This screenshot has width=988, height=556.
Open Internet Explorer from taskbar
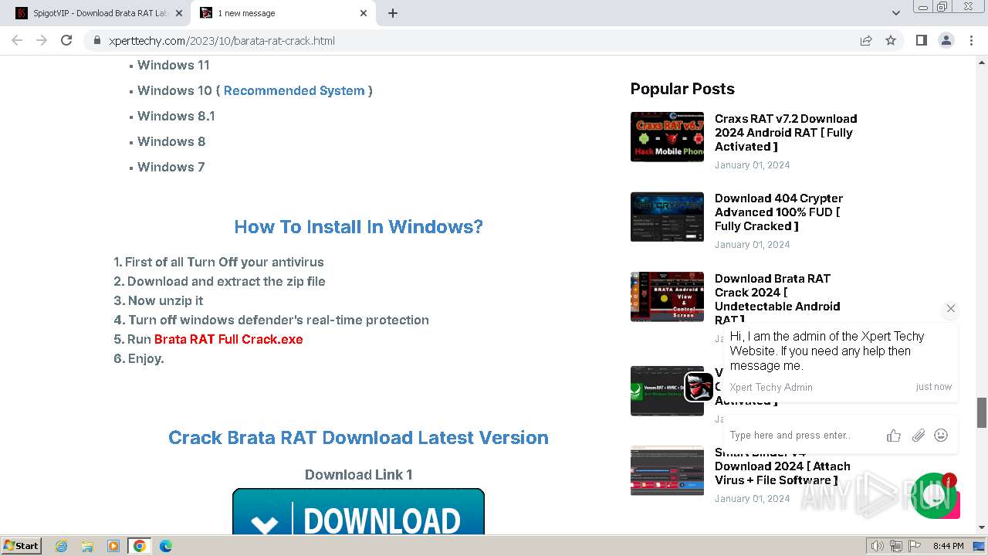click(62, 546)
